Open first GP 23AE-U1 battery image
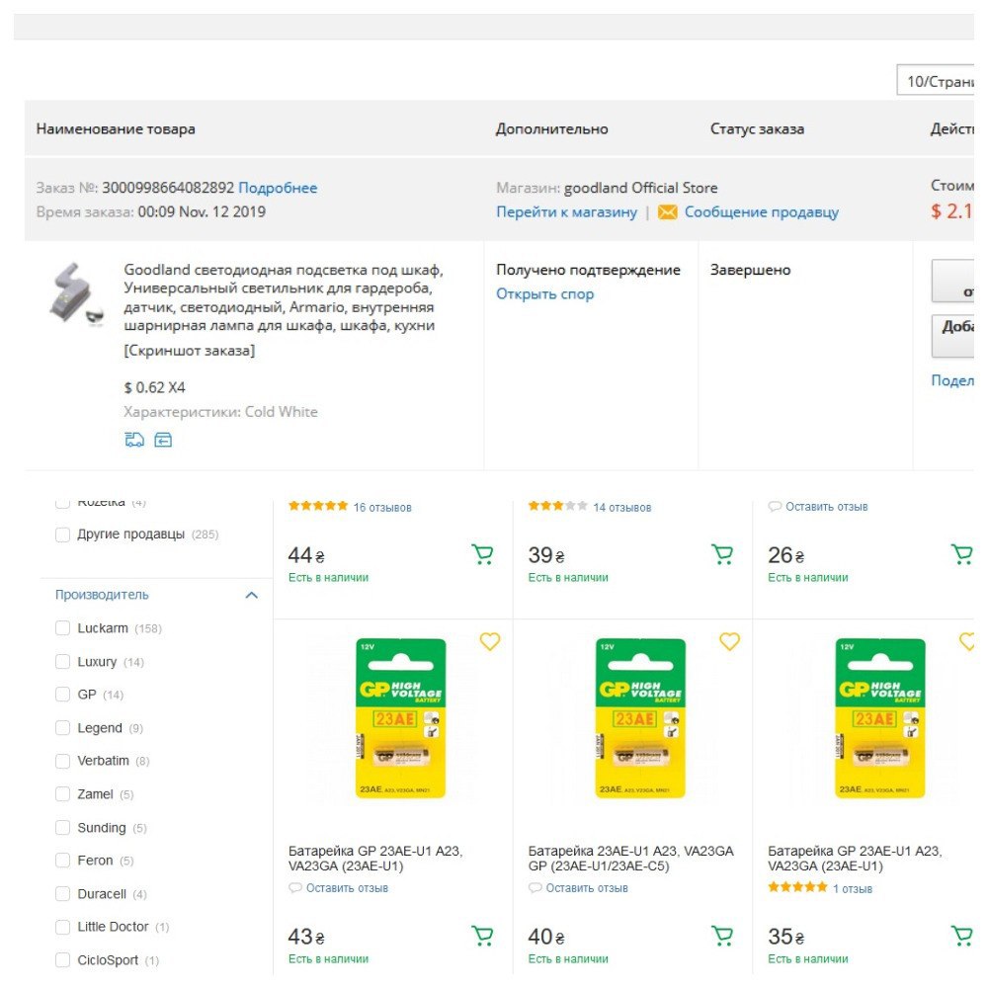Screen dimensions: 988x988 point(400,718)
